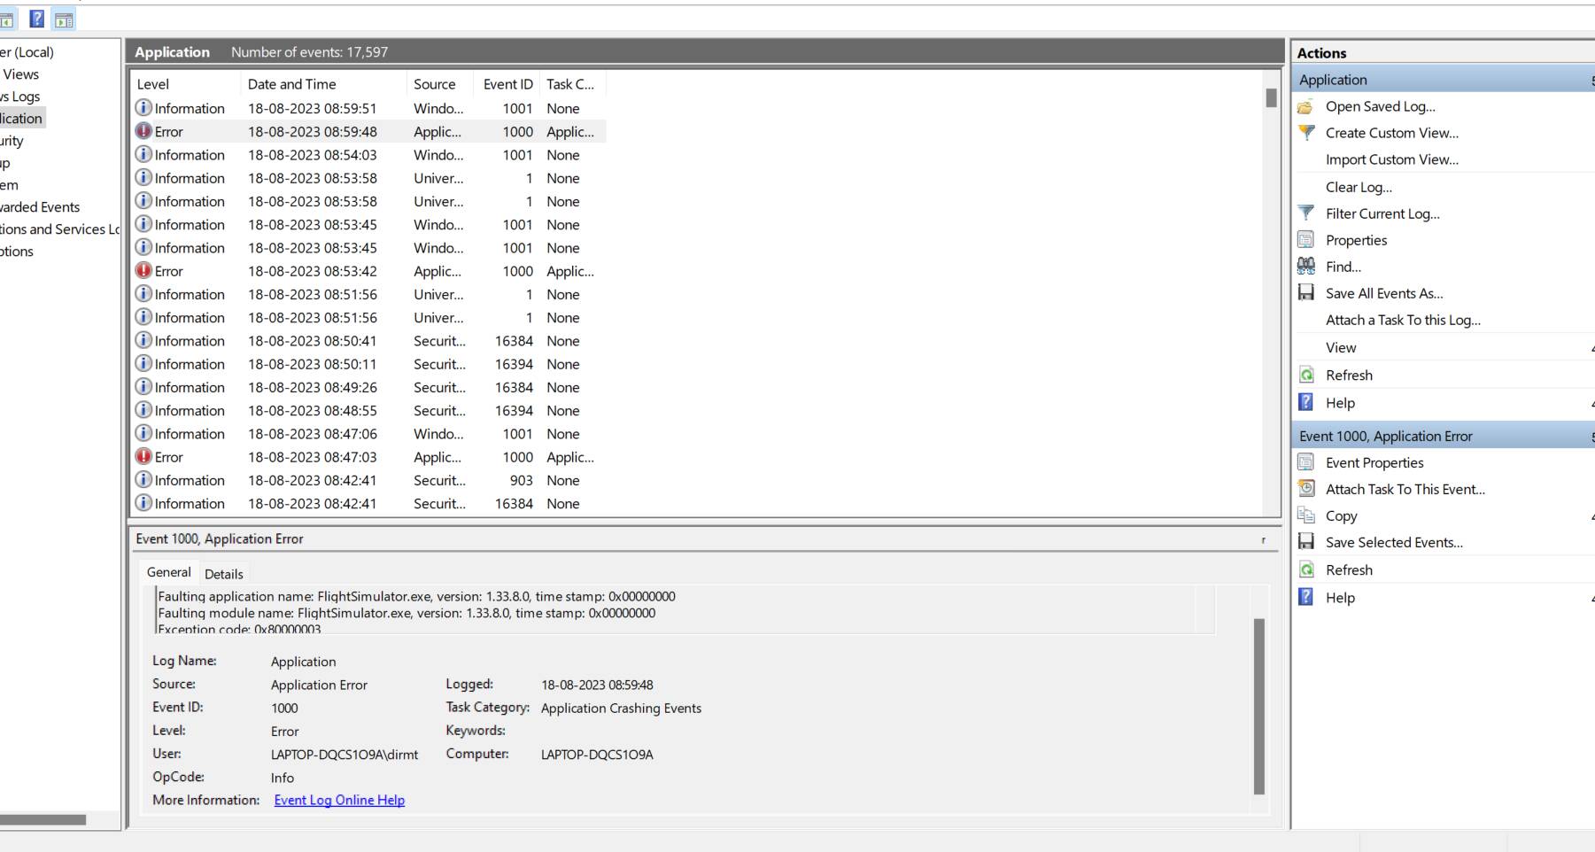This screenshot has height=852, width=1595.
Task: Click the Event Properties icon
Action: click(1305, 462)
